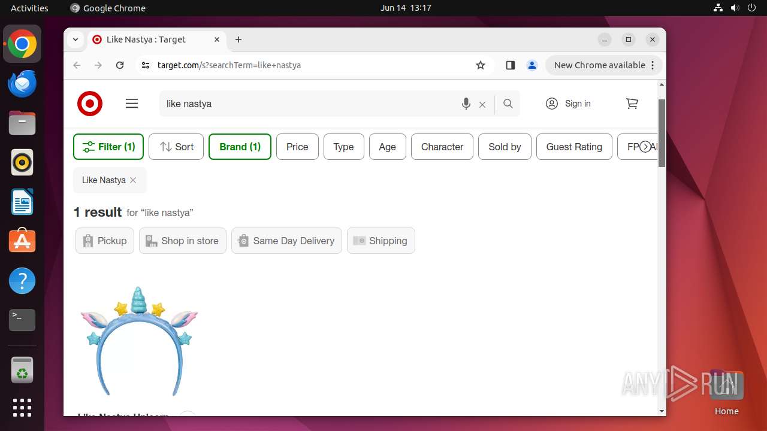Image resolution: width=767 pixels, height=431 pixels.
Task: Show all applications grid
Action: point(22,408)
